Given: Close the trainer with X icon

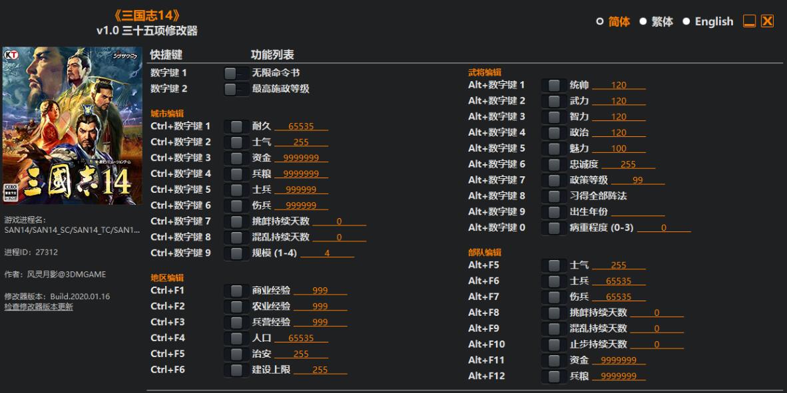Looking at the screenshot, I should (768, 21).
